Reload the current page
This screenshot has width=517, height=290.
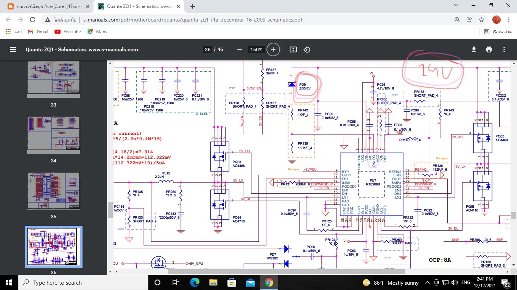click(33, 20)
